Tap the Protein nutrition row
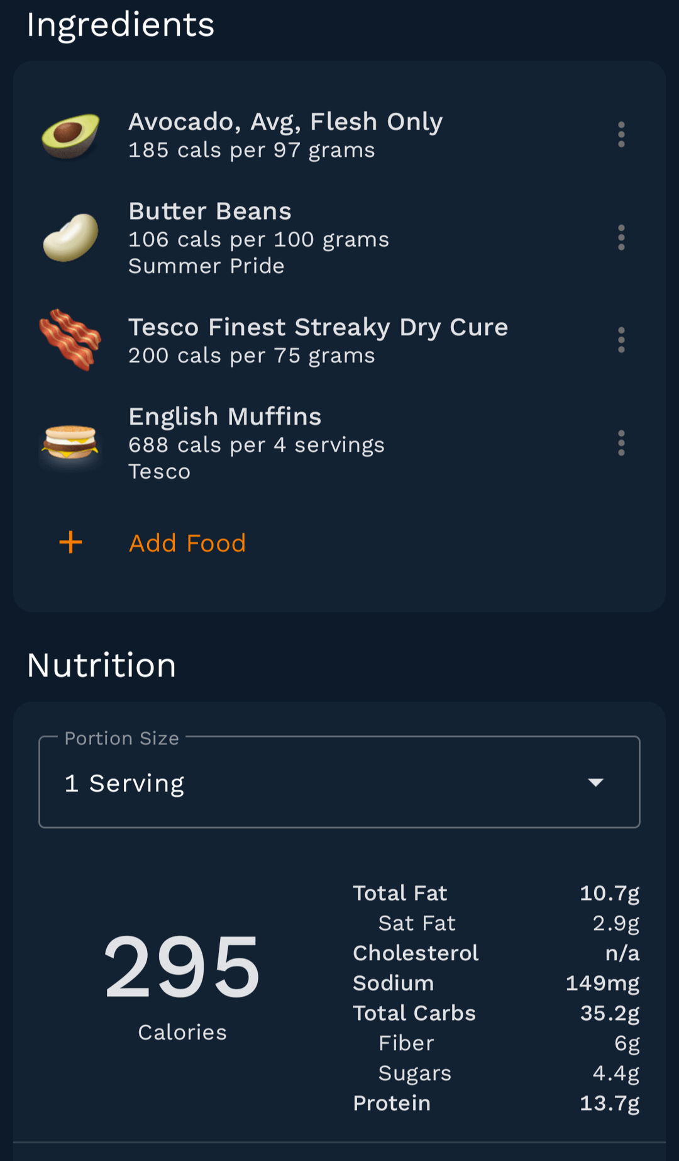Viewport: 679px width, 1161px height. pos(495,1103)
